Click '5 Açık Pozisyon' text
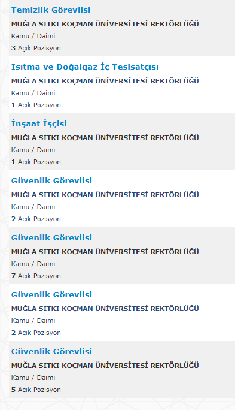 36,390
